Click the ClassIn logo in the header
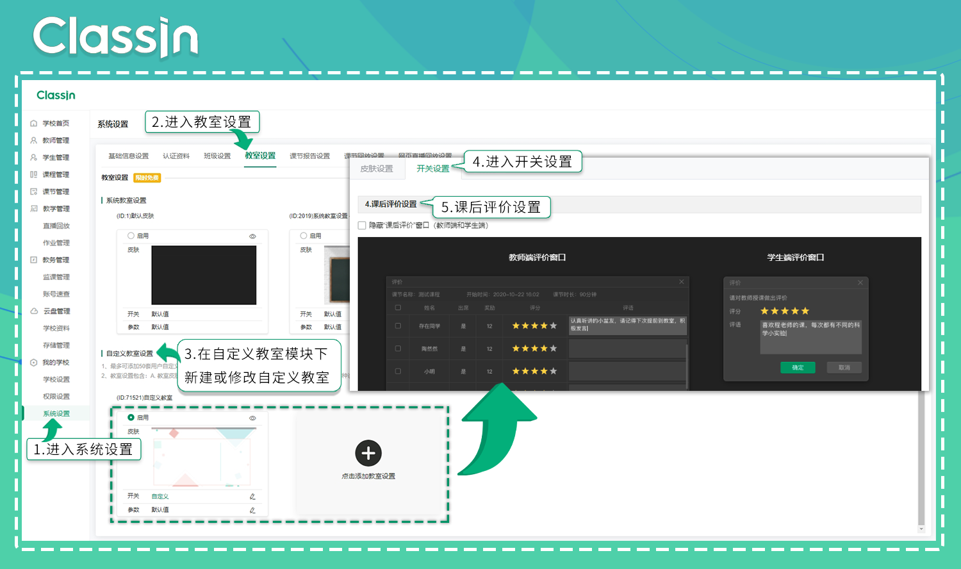This screenshot has height=569, width=961. coord(56,95)
